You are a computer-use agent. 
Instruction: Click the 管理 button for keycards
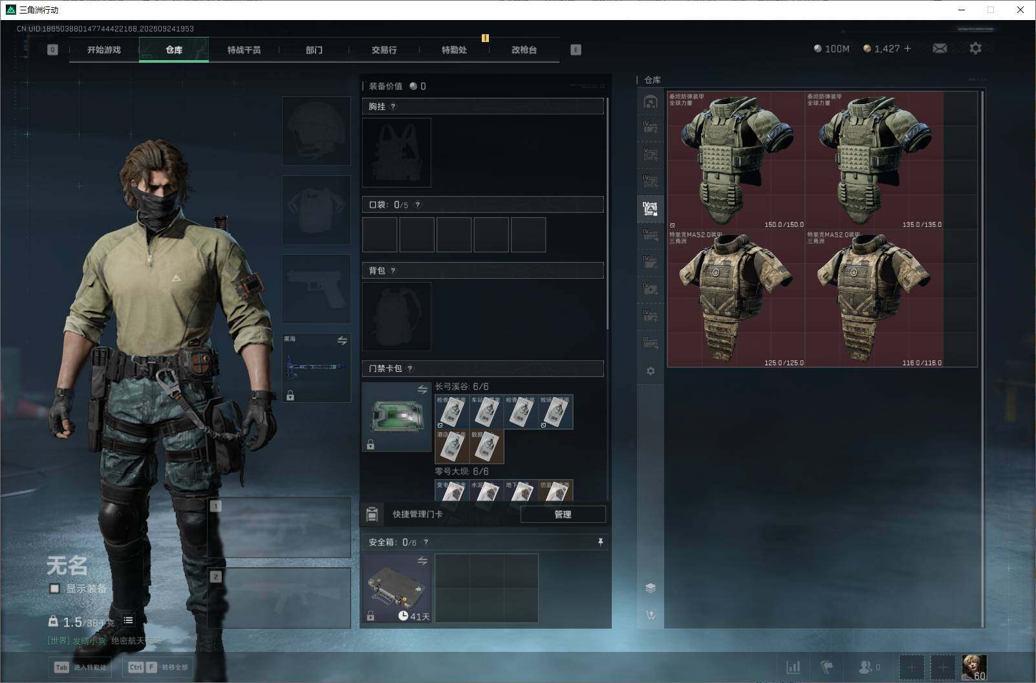pos(563,515)
